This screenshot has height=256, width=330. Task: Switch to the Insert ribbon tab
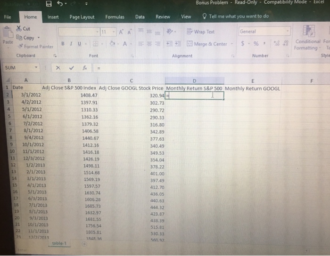coord(53,17)
